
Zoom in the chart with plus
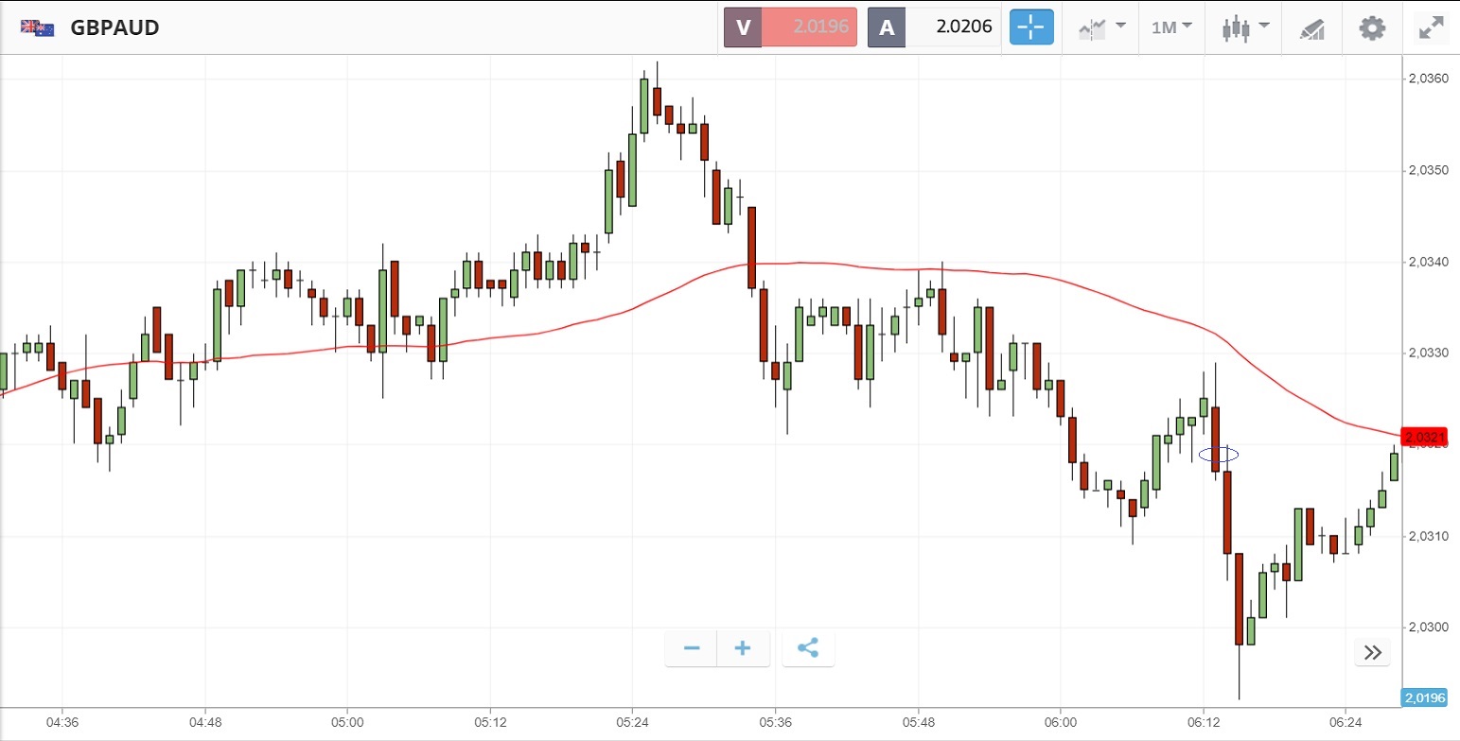click(743, 648)
